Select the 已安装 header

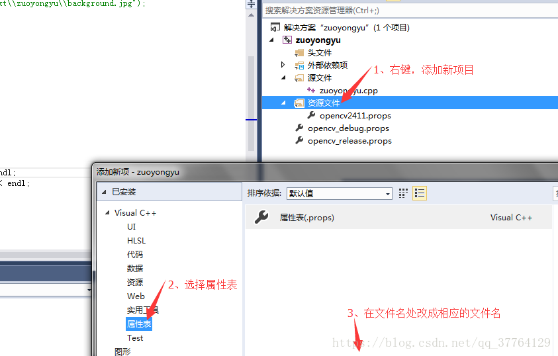coord(124,192)
